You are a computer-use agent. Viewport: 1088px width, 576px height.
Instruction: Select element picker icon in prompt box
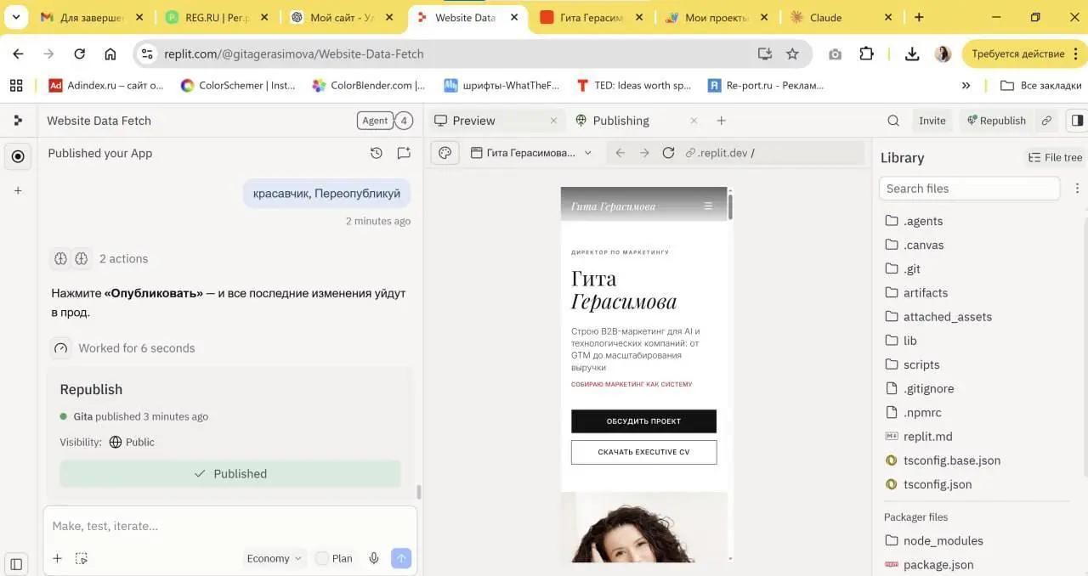point(82,558)
